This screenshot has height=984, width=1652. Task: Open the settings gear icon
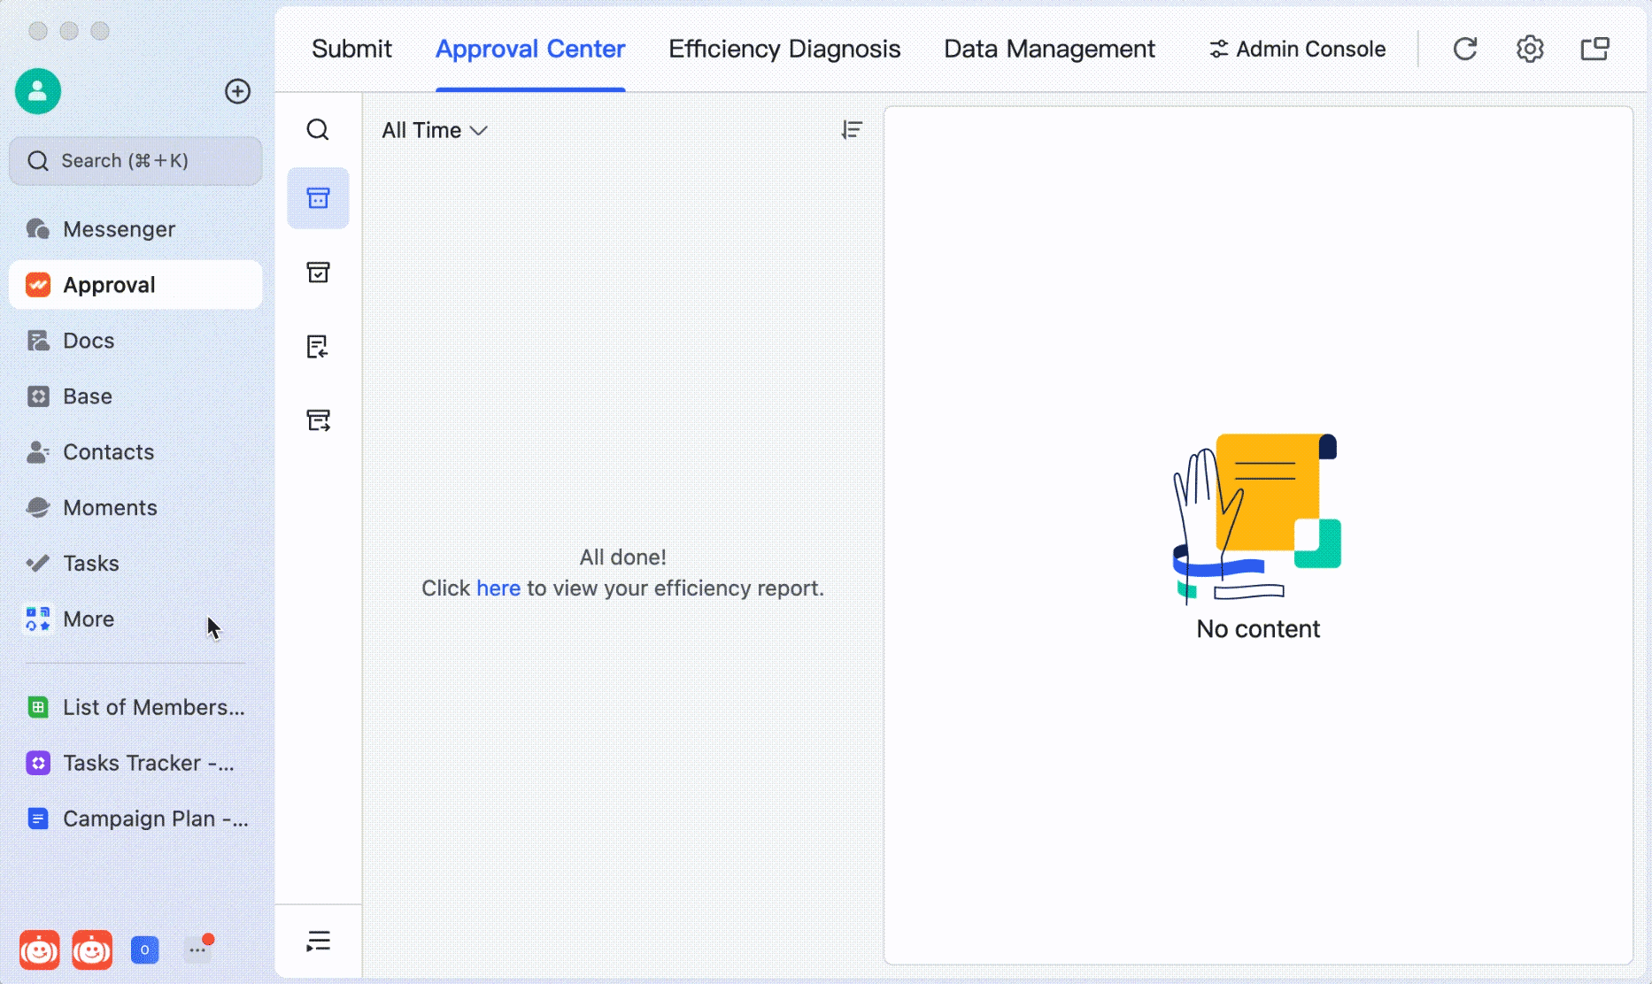(x=1530, y=49)
